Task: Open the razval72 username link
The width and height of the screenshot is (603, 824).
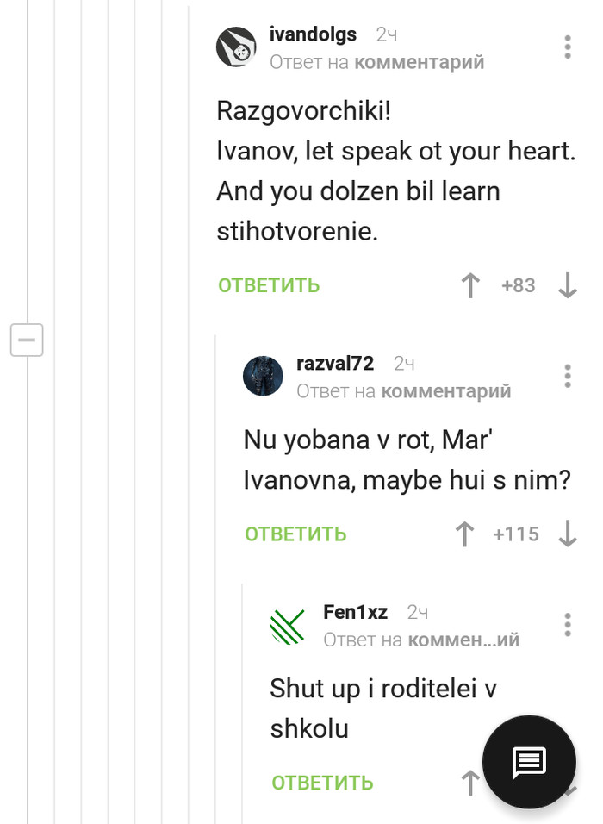Action: coord(335,363)
